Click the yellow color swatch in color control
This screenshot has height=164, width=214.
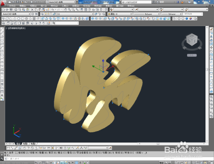click(109, 14)
